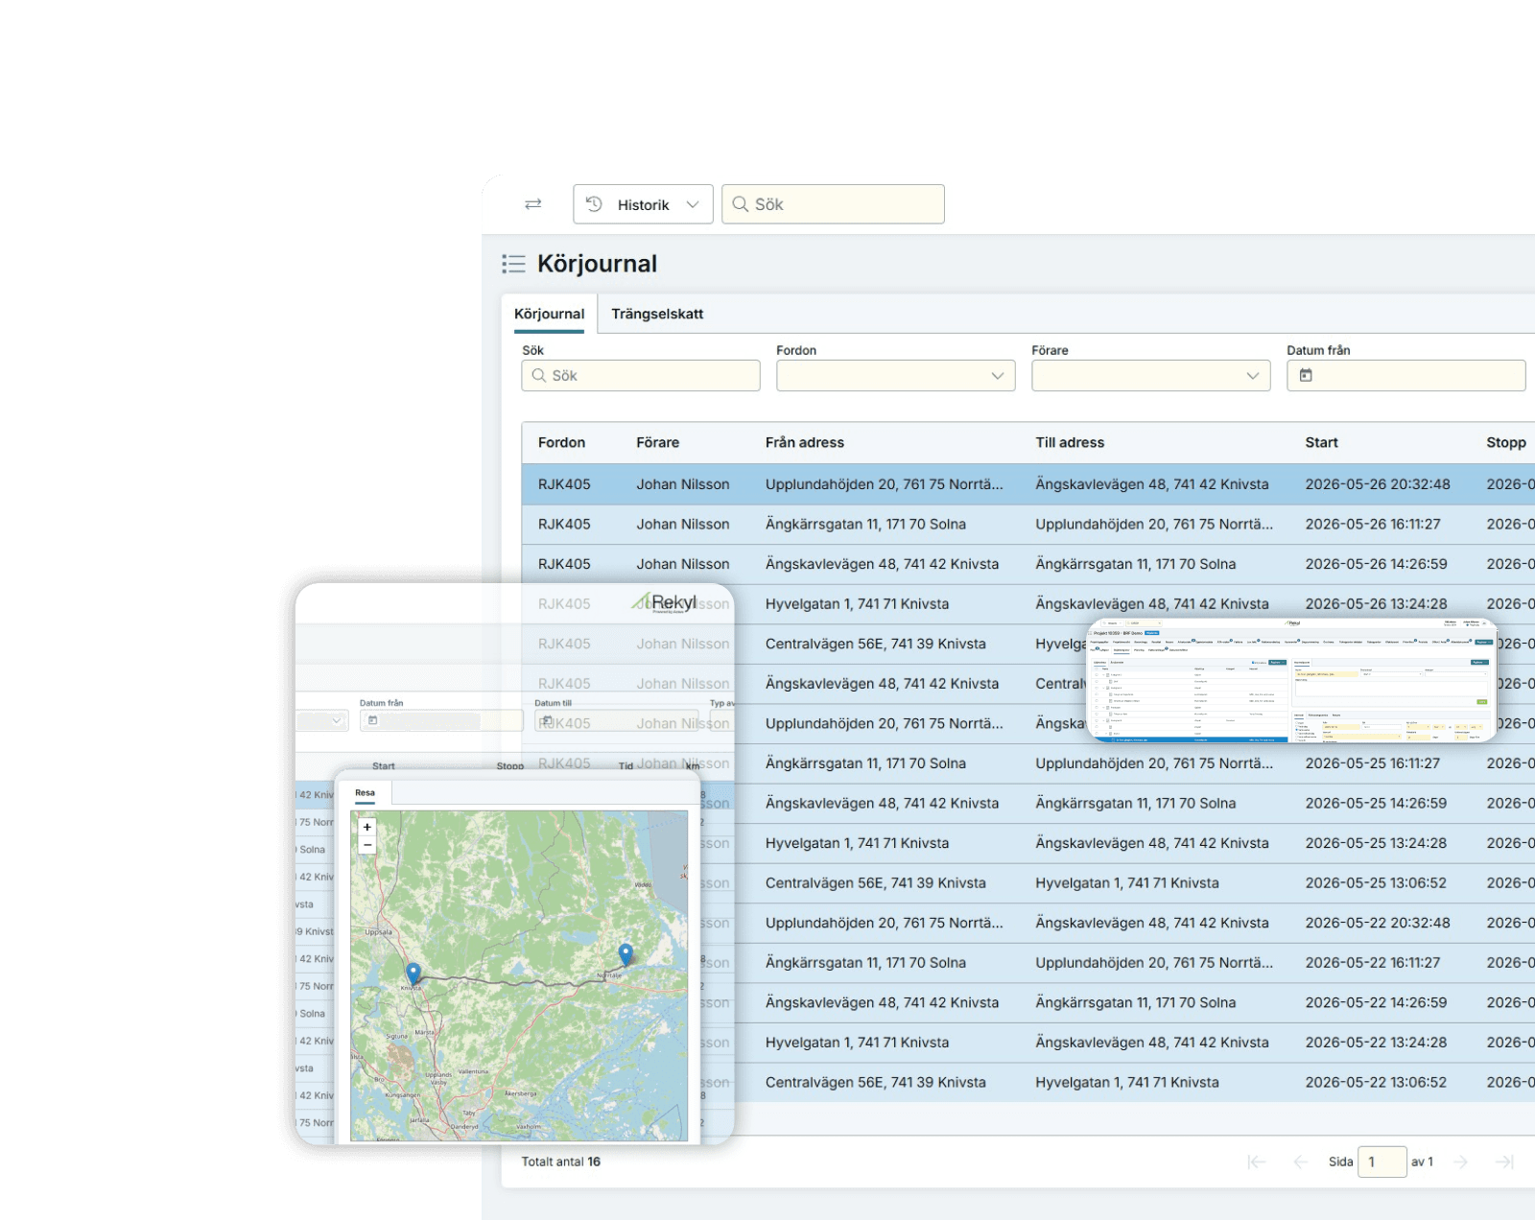Click the blue map pin at Norrtälje

tap(626, 953)
